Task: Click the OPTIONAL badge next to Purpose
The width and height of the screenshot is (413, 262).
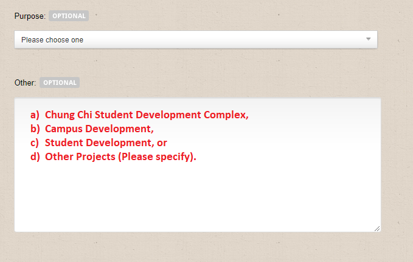Action: pyautogui.click(x=69, y=16)
